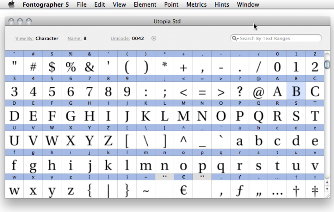This screenshot has height=212, width=334.
Task: Open the Hints menu
Action: [x=222, y=4]
